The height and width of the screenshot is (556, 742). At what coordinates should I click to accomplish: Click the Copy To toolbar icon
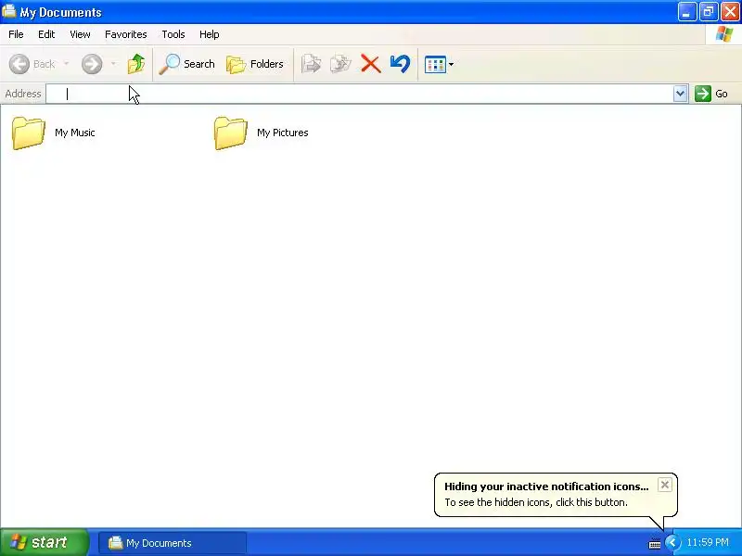[x=340, y=64]
